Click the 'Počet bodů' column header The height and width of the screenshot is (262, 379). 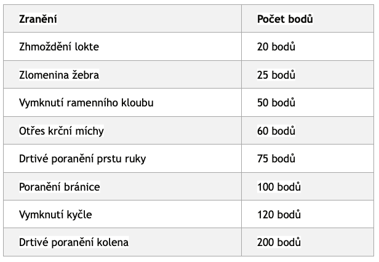[x=285, y=19]
